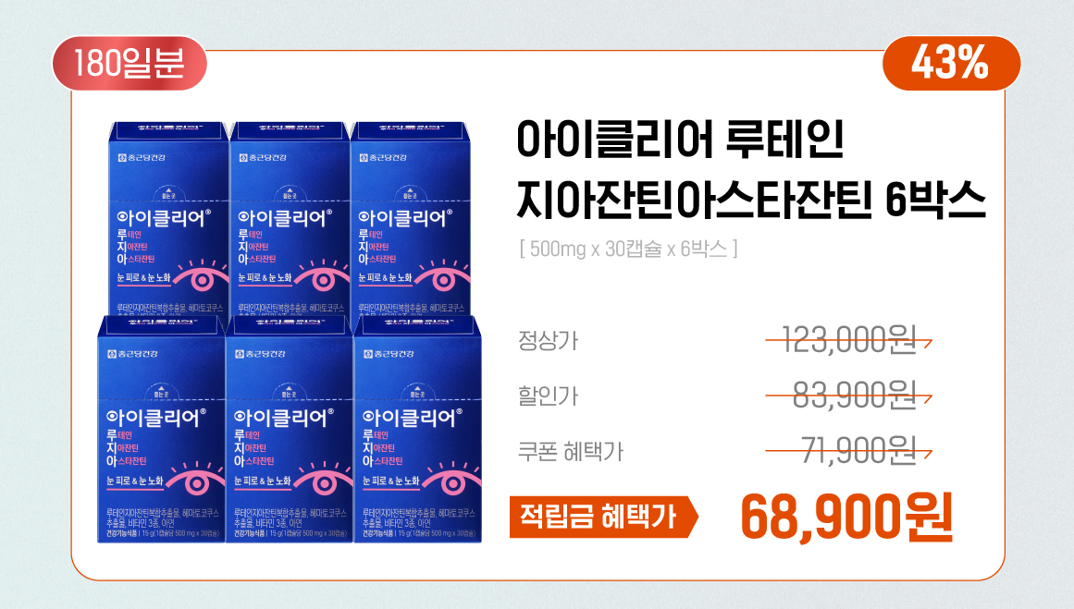1074x609 pixels.
Task: Click the bottom-left product box image
Action: 161,429
